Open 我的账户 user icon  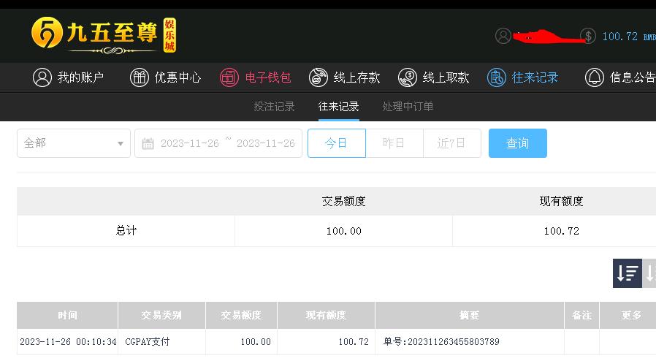tap(42, 77)
